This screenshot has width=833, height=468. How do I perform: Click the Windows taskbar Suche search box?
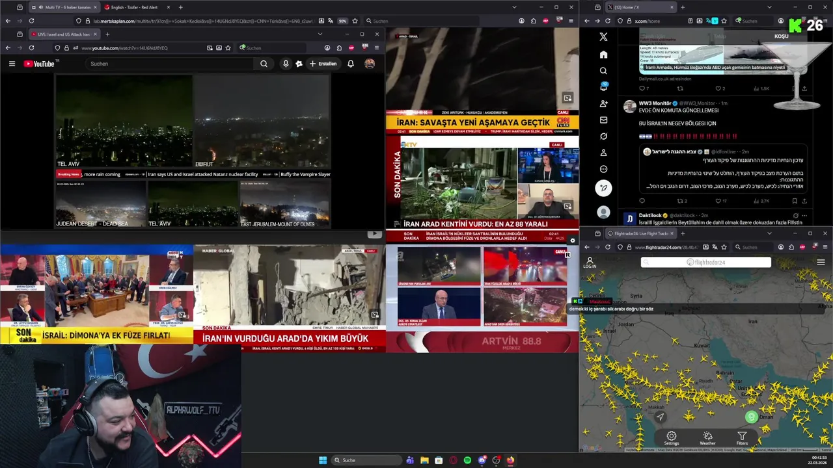pyautogui.click(x=366, y=460)
